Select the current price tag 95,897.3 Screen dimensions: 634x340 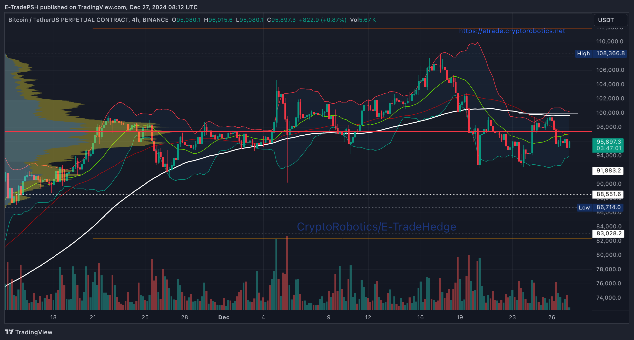[x=609, y=142]
